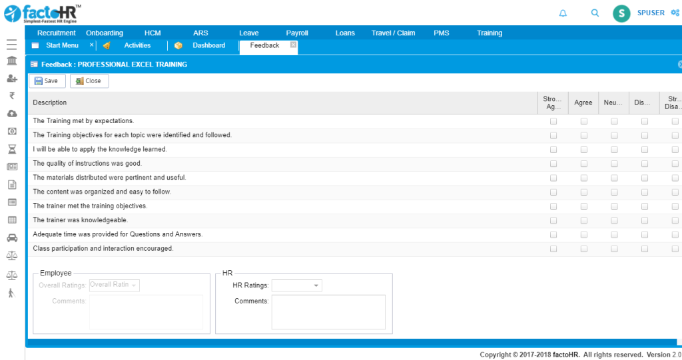This screenshot has width=682, height=360.
Task: Click the rupee symbol sidebar icon
Action: click(x=11, y=96)
